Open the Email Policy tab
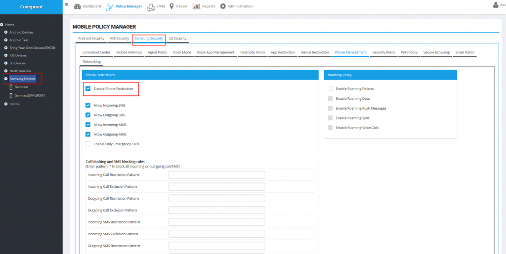 click(464, 52)
